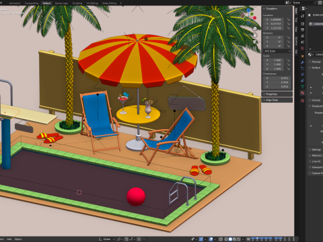Open the Material properties tab icon
Screen dimensions: 323x242
[x=302, y=93]
